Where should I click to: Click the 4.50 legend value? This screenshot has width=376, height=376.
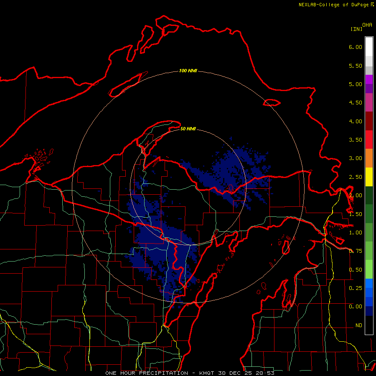coord(356,103)
